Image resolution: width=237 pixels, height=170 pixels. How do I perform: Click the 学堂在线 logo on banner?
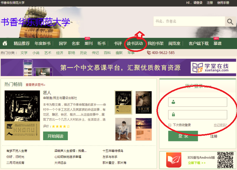[x=210, y=67]
